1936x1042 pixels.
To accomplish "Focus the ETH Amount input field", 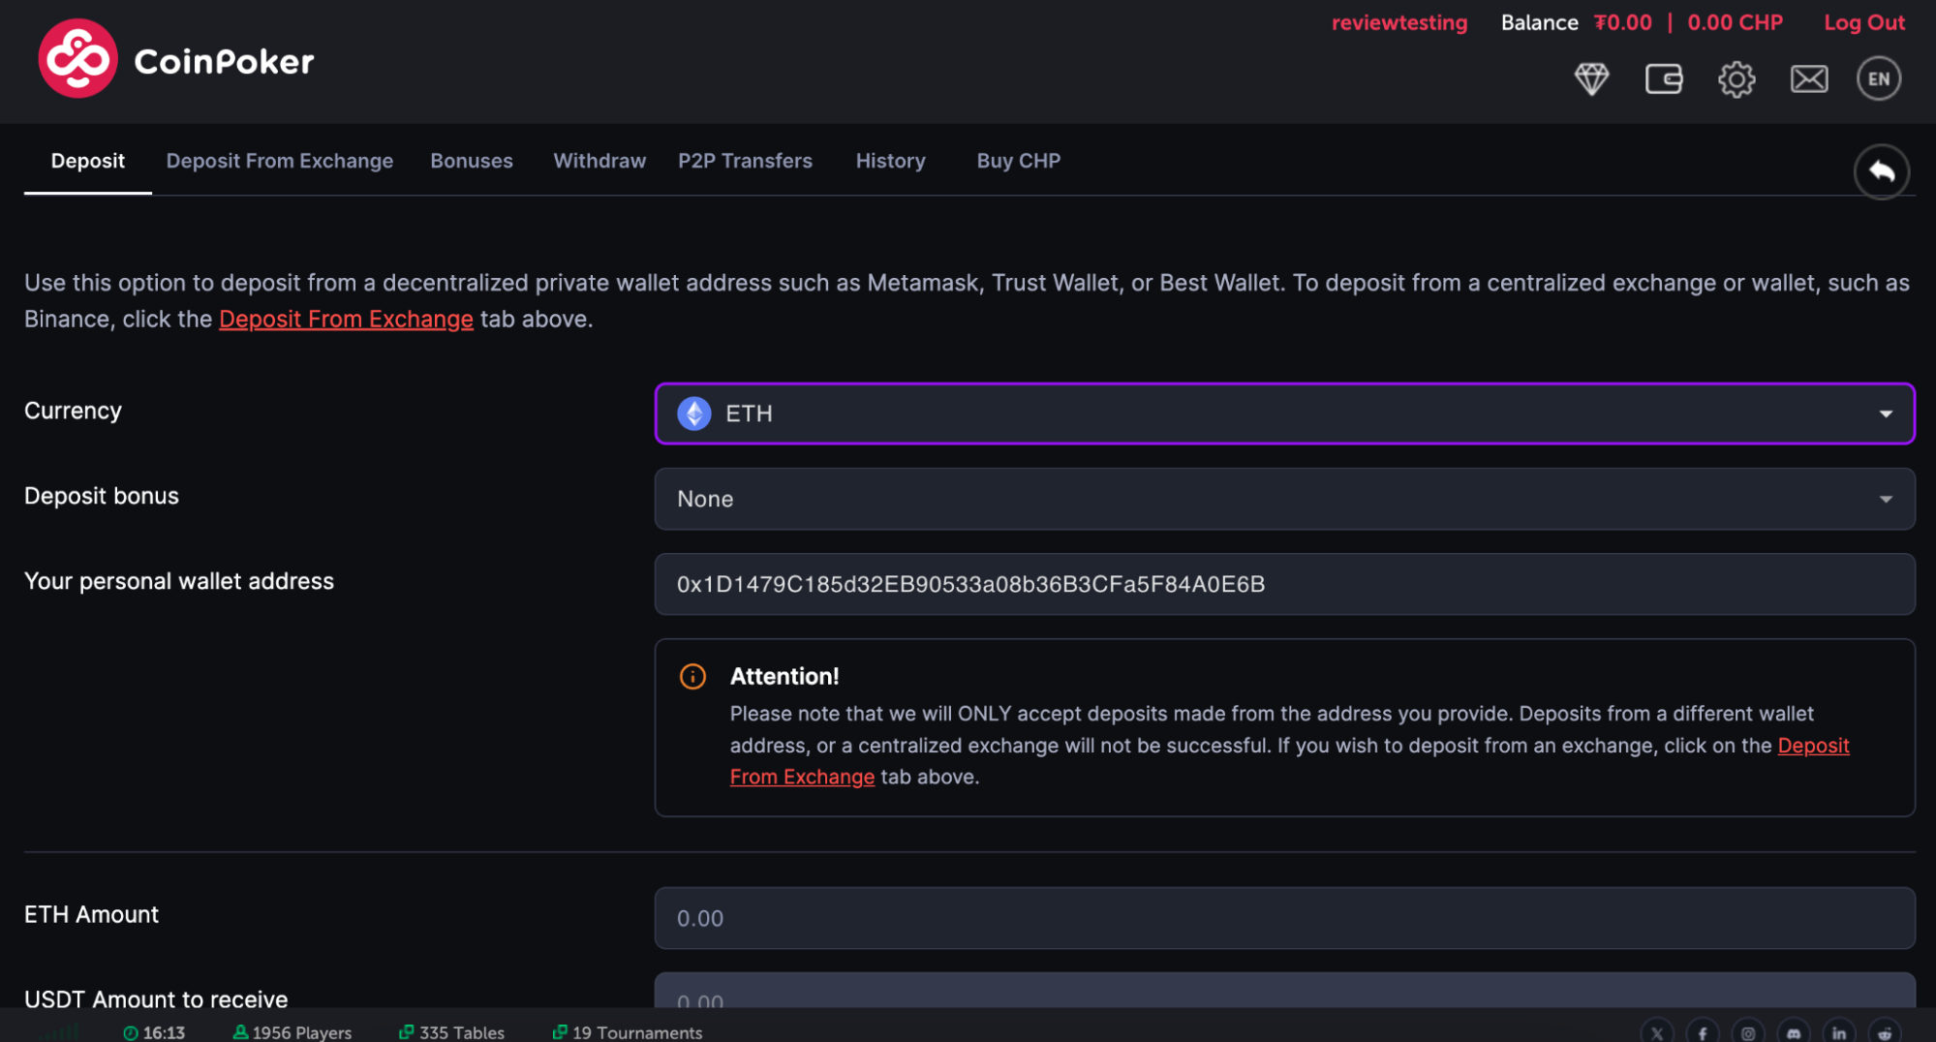I will (1284, 918).
